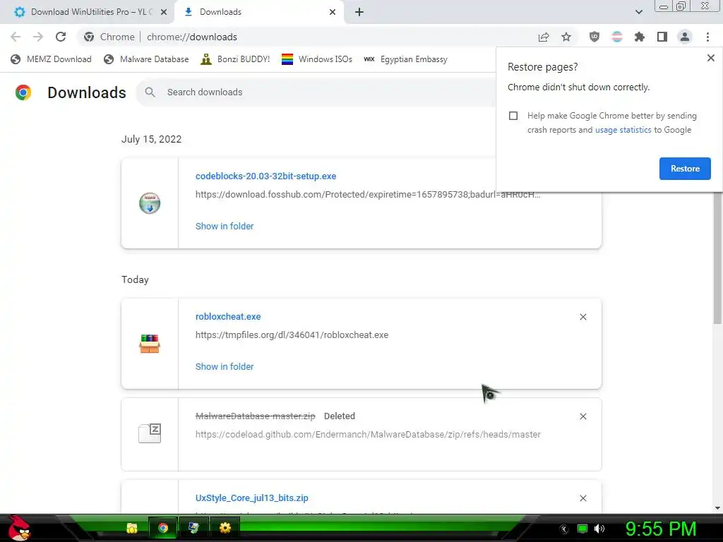Remove UxStyle_Core_jul13_bits.zip from list
Screen dimensions: 723x542
tap(582, 498)
